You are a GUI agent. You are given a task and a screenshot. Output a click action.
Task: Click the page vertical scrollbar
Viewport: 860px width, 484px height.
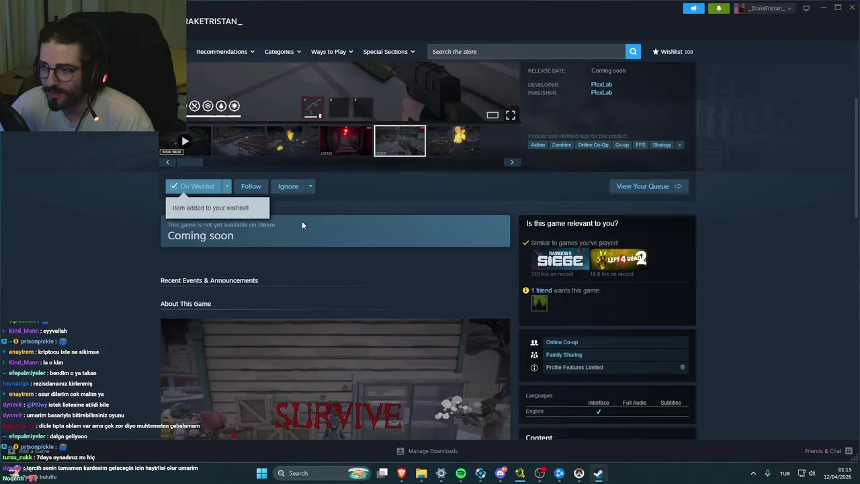pyautogui.click(x=856, y=158)
